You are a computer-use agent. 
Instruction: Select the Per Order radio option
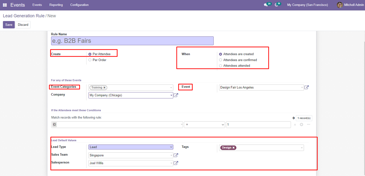pos(90,60)
